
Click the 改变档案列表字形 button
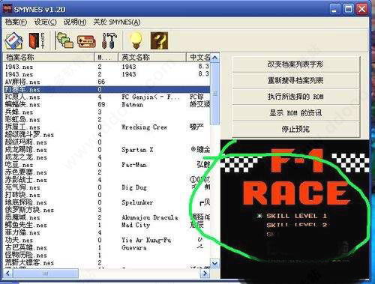(295, 64)
